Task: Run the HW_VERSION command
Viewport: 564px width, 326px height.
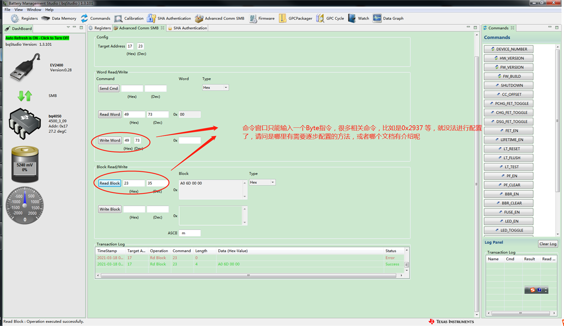Action: (509, 58)
